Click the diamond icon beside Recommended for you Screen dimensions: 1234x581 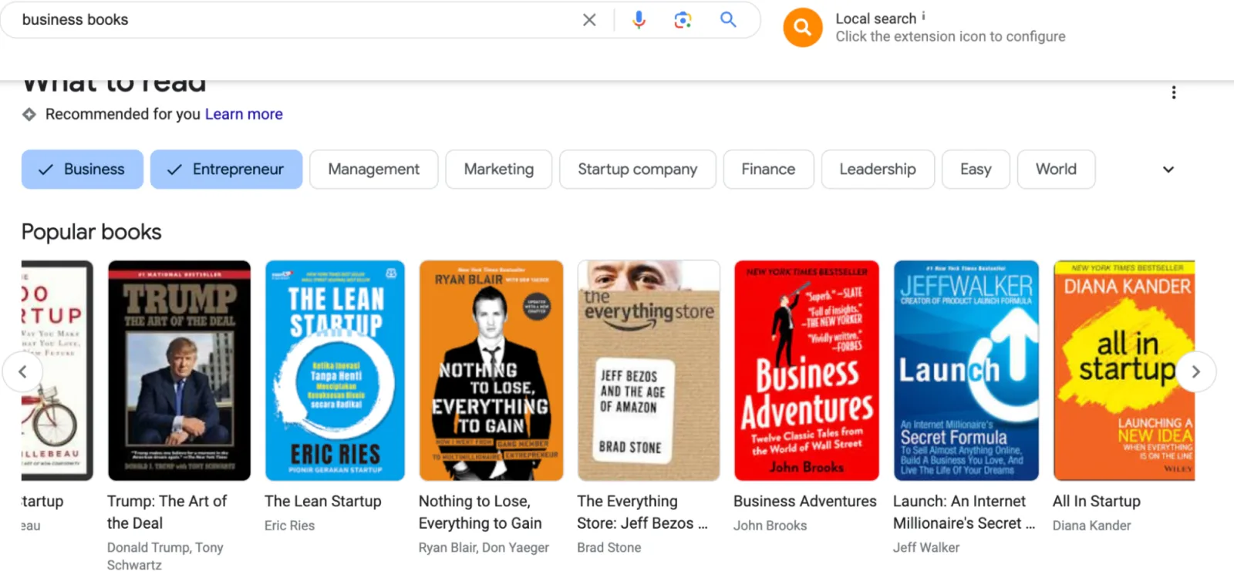29,115
